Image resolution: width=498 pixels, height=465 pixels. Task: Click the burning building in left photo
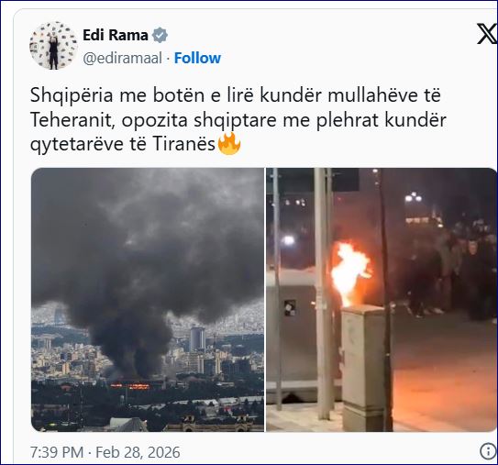click(130, 386)
